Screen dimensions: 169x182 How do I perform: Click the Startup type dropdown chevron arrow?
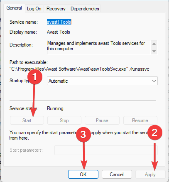(x=154, y=81)
